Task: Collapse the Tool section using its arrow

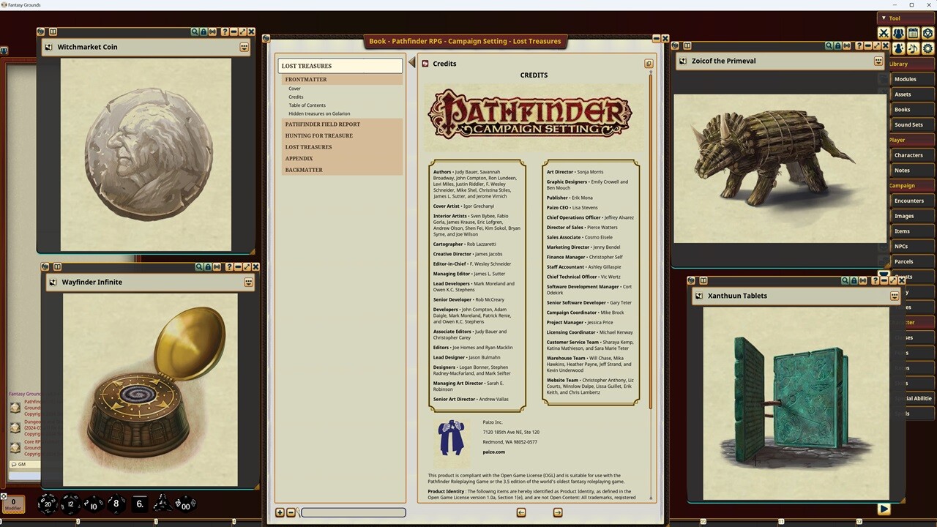Action: [x=884, y=18]
